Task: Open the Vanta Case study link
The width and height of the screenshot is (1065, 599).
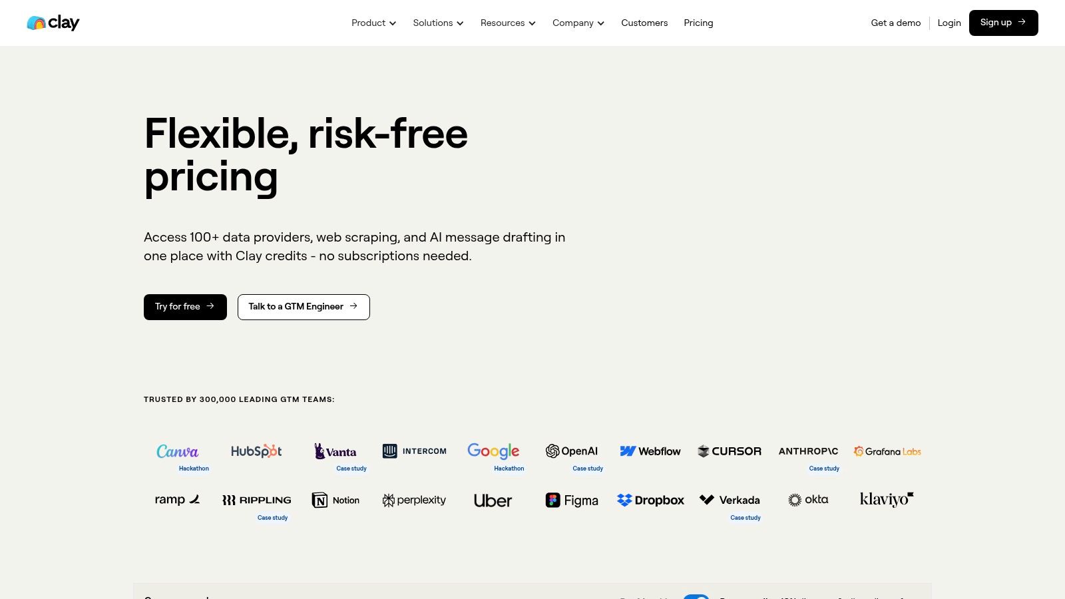Action: 351,469
